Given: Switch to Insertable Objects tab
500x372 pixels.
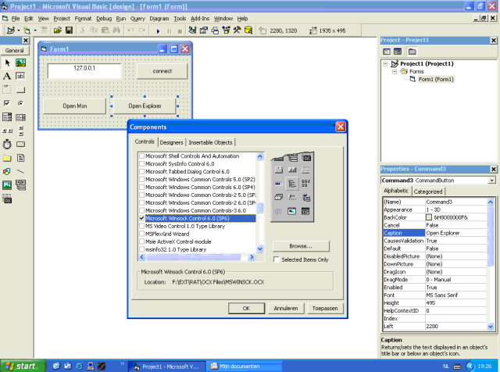Looking at the screenshot, I should click(210, 142).
